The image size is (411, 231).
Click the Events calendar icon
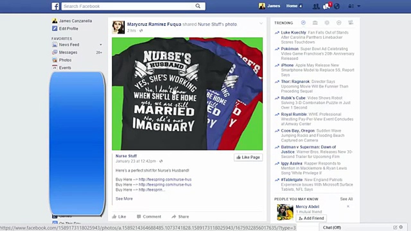point(55,68)
